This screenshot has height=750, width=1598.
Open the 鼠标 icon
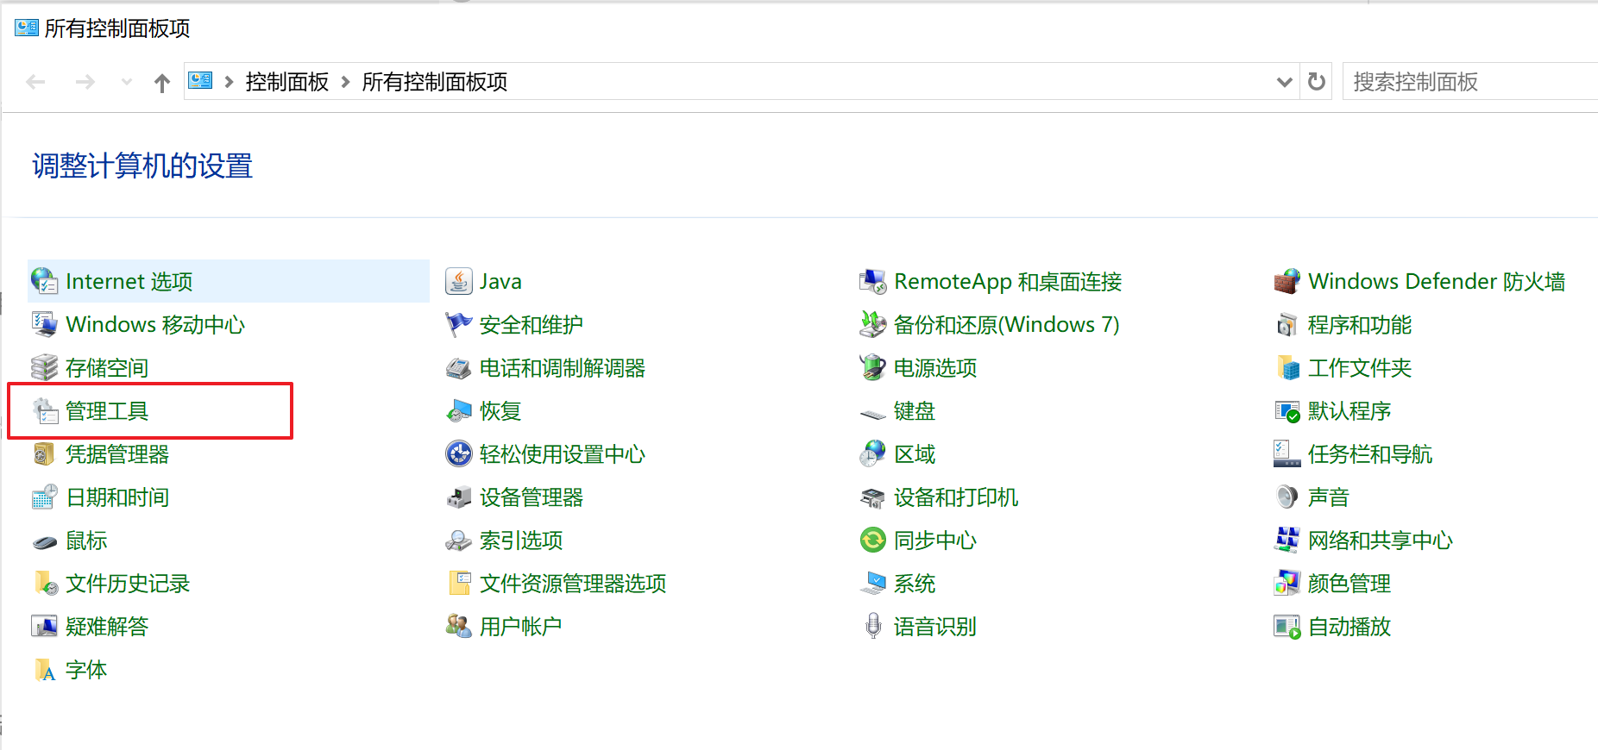[x=44, y=541]
